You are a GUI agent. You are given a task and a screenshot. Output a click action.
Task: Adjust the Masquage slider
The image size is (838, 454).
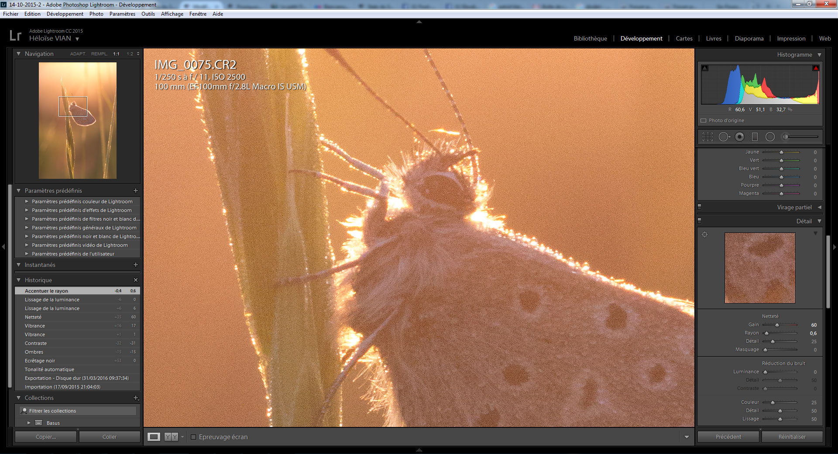click(x=765, y=350)
